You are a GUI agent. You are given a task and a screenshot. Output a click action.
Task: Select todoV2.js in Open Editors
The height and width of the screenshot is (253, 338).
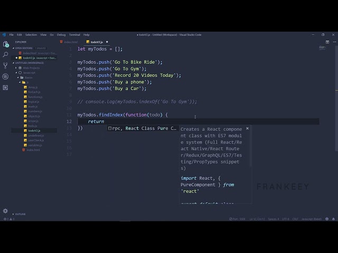[x=34, y=58]
